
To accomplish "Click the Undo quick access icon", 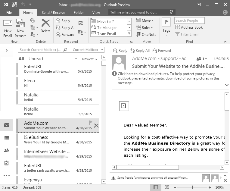I will point(23,5).
